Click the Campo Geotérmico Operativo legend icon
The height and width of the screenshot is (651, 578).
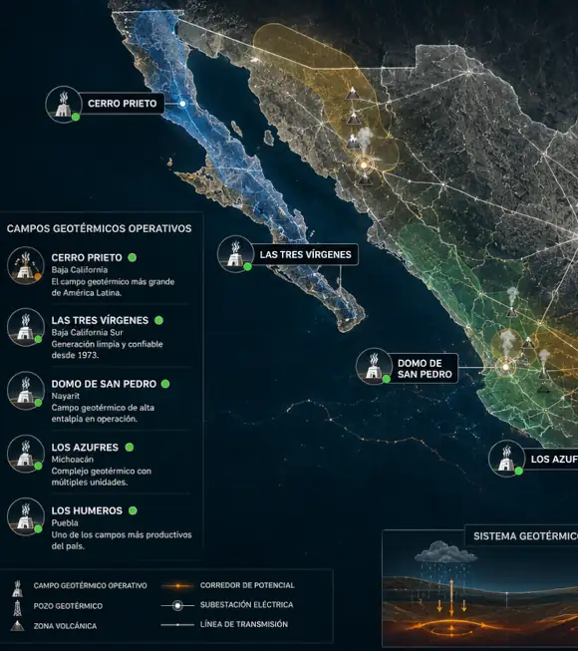click(17, 588)
